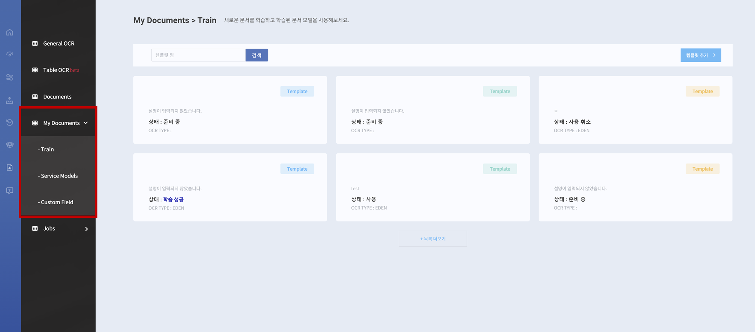
Task: Click the open box package icon
Action: (x=10, y=145)
